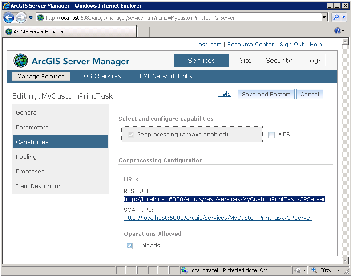The width and height of the screenshot is (351, 276).
Task: Click the browser Back arrow button
Action: [x=9, y=17]
